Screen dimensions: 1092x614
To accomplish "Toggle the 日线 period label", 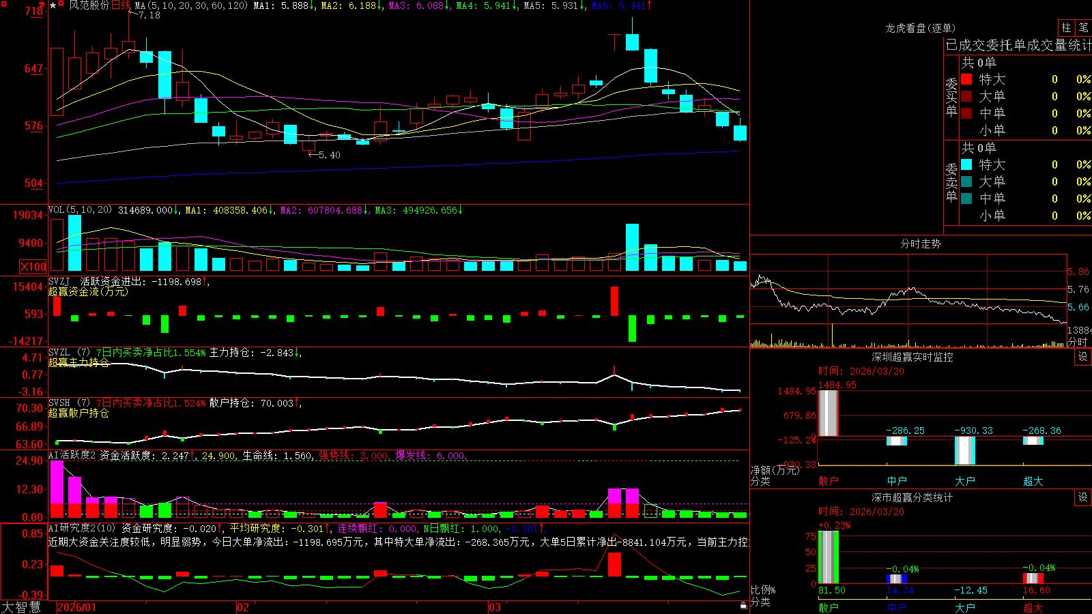I will 121,5.
